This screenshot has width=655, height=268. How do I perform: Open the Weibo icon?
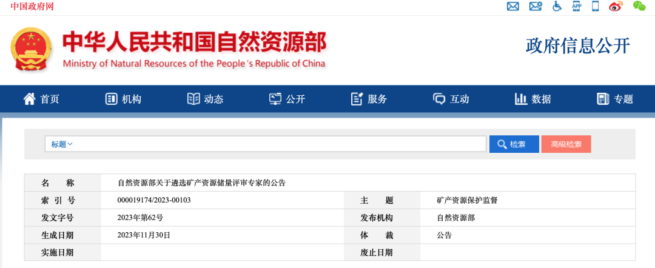pos(616,6)
